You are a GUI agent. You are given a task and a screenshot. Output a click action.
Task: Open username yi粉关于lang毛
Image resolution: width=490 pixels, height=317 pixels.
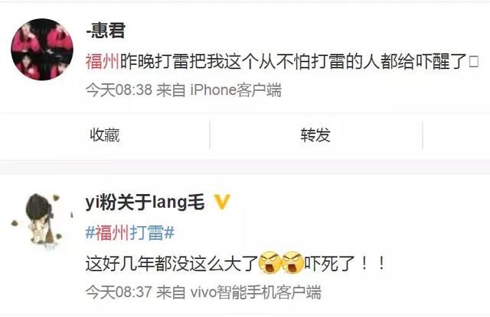tap(145, 202)
